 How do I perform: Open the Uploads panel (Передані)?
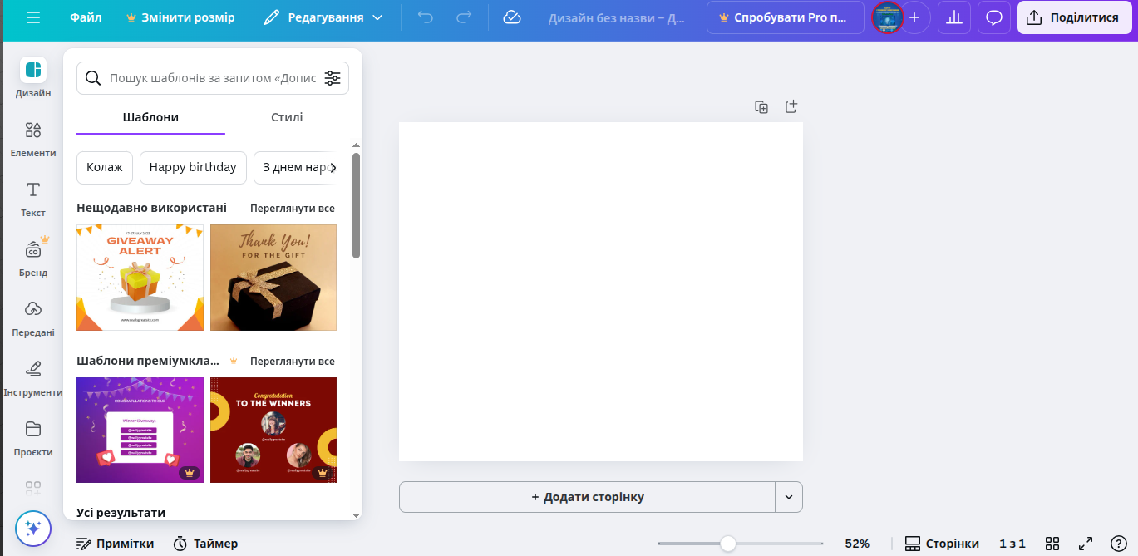[33, 318]
